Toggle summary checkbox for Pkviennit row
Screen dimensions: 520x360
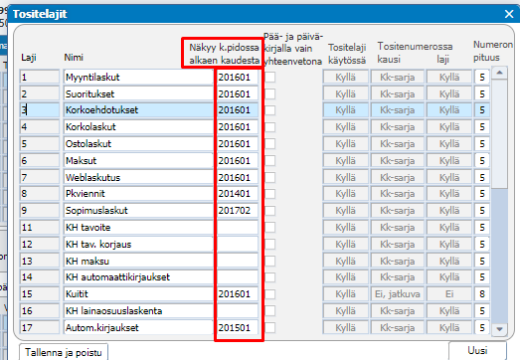coord(270,194)
